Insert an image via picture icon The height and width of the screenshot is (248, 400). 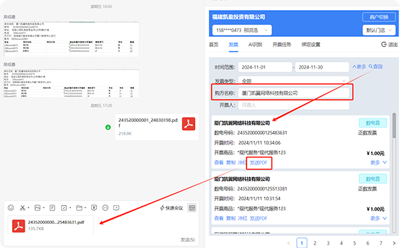pos(38,208)
